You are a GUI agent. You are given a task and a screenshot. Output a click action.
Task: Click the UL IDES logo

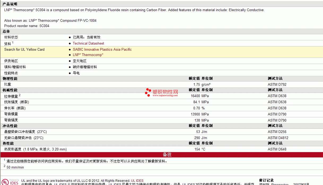click(x=11, y=182)
